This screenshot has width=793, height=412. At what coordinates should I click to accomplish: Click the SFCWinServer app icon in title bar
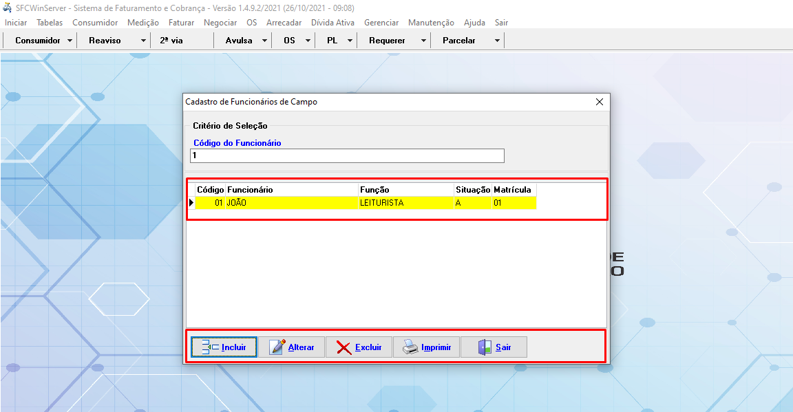[8, 8]
